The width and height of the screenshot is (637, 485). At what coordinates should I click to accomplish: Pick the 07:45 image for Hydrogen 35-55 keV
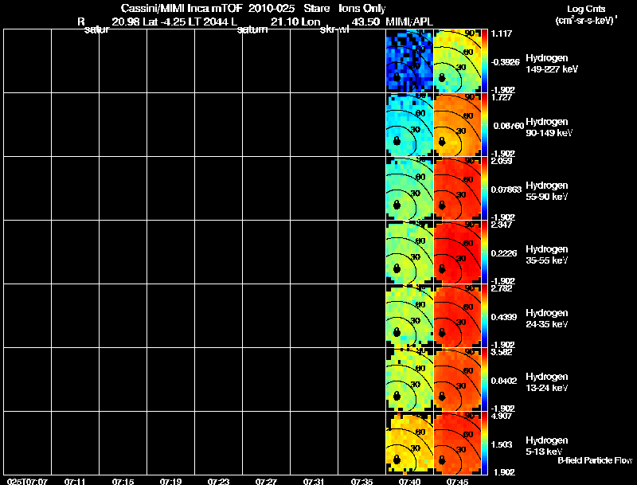pyautogui.click(x=457, y=252)
